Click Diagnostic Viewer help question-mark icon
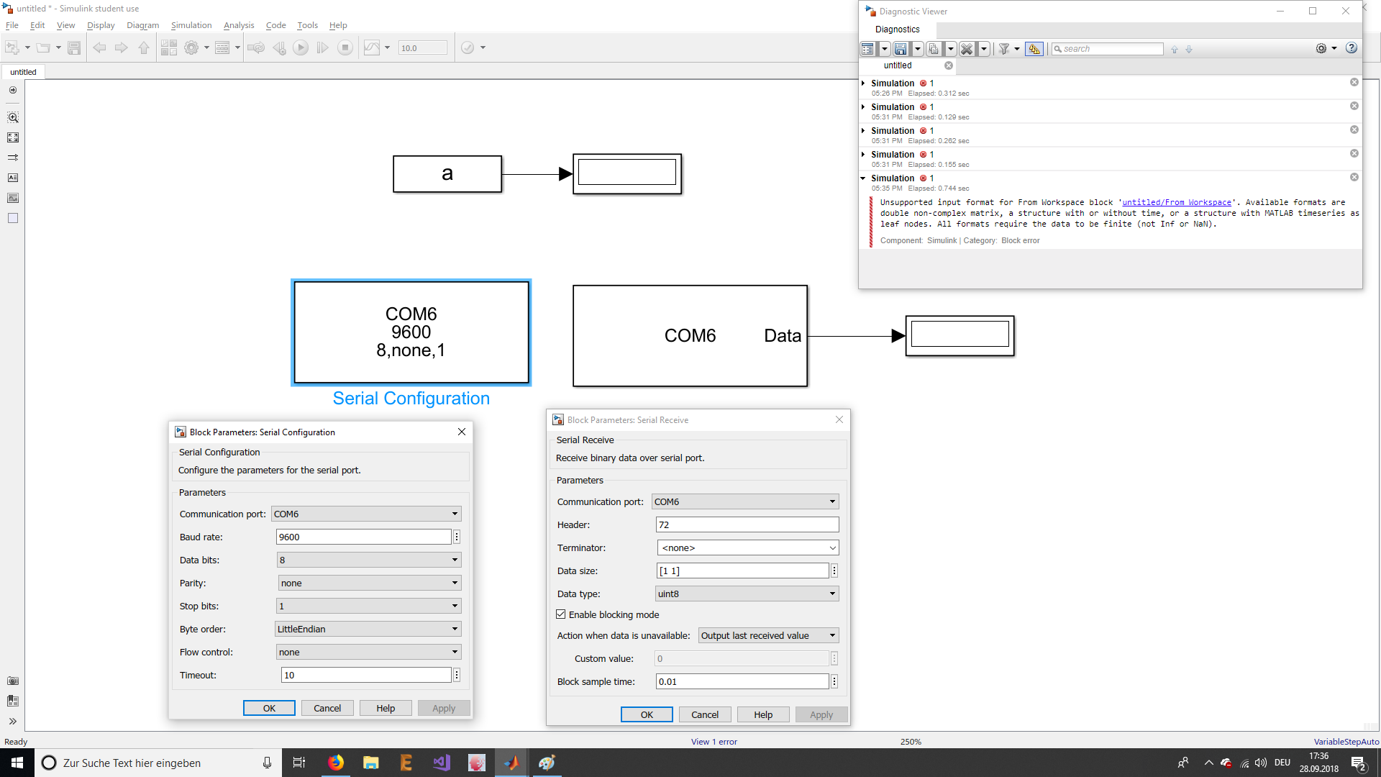1381x777 pixels. 1352,47
